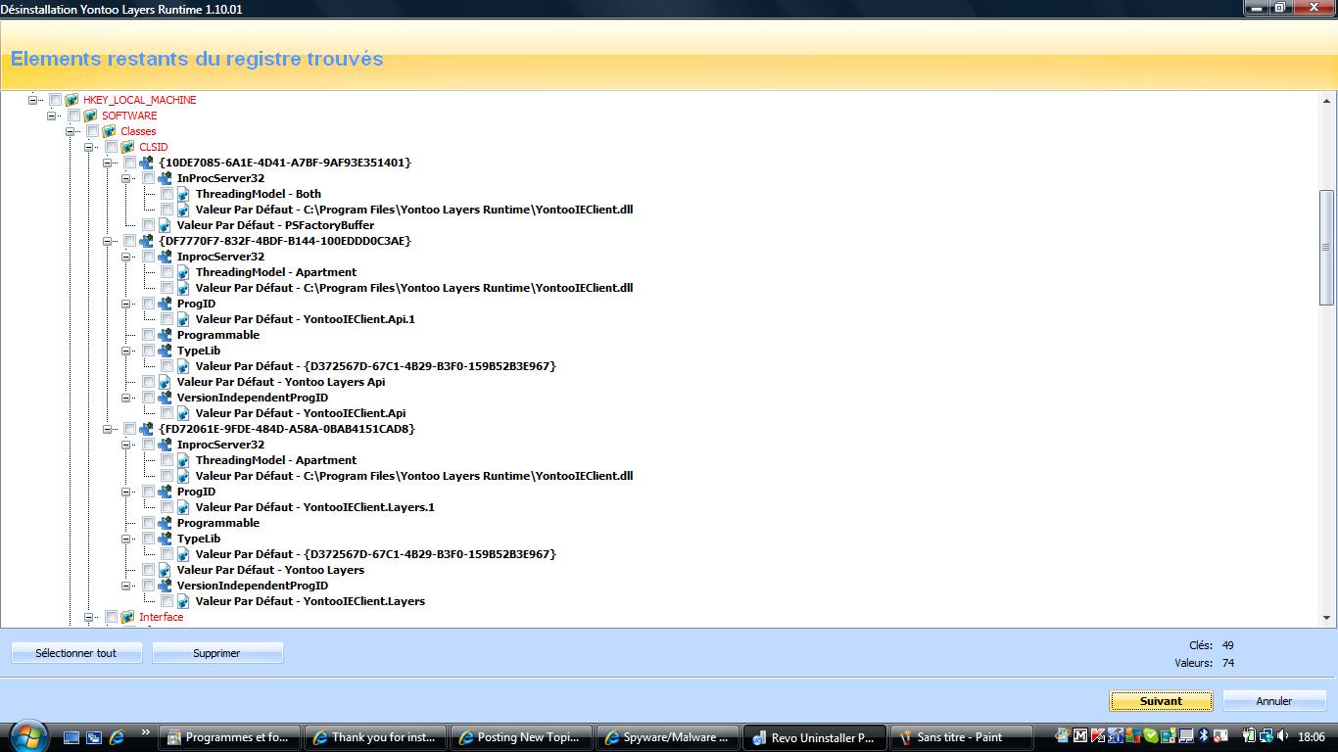Screen dimensions: 1338x752
Task: Click the Classes registry key icon
Action: click(x=109, y=131)
